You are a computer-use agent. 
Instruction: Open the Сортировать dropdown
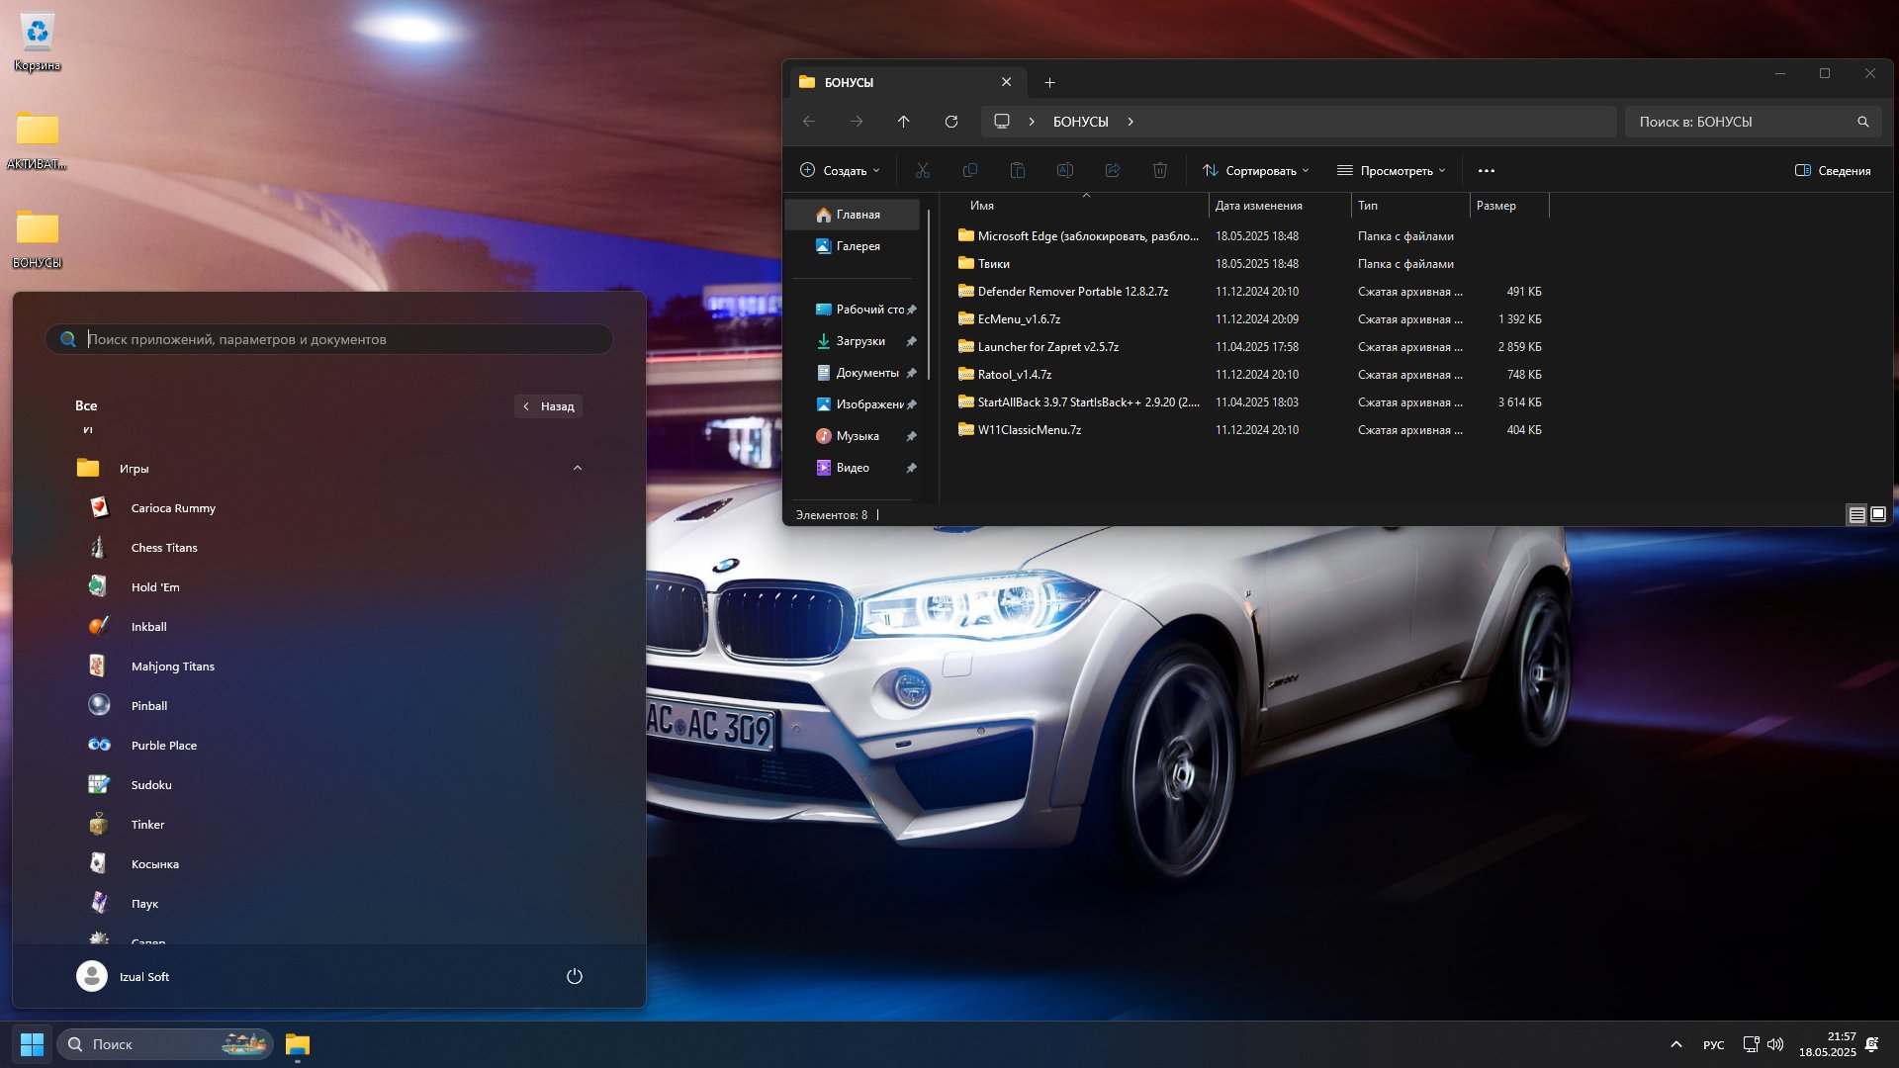click(x=1256, y=170)
